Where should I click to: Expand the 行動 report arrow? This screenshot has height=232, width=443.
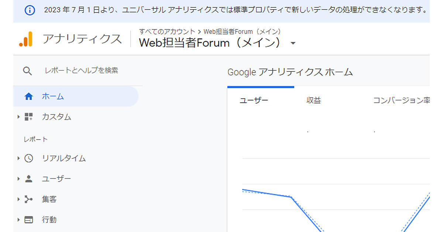tap(18, 220)
